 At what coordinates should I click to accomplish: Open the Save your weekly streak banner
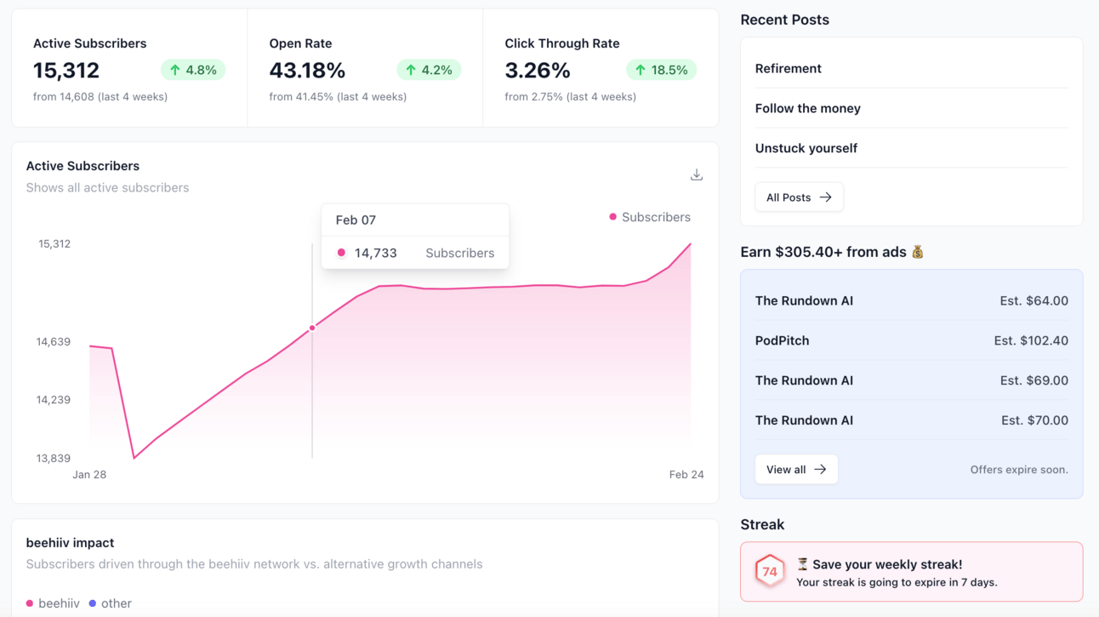[x=912, y=572]
